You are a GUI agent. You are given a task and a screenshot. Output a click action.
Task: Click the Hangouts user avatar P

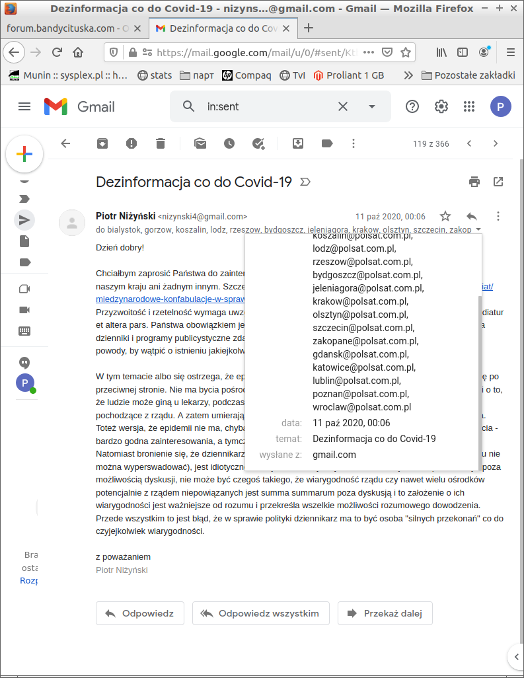26,383
